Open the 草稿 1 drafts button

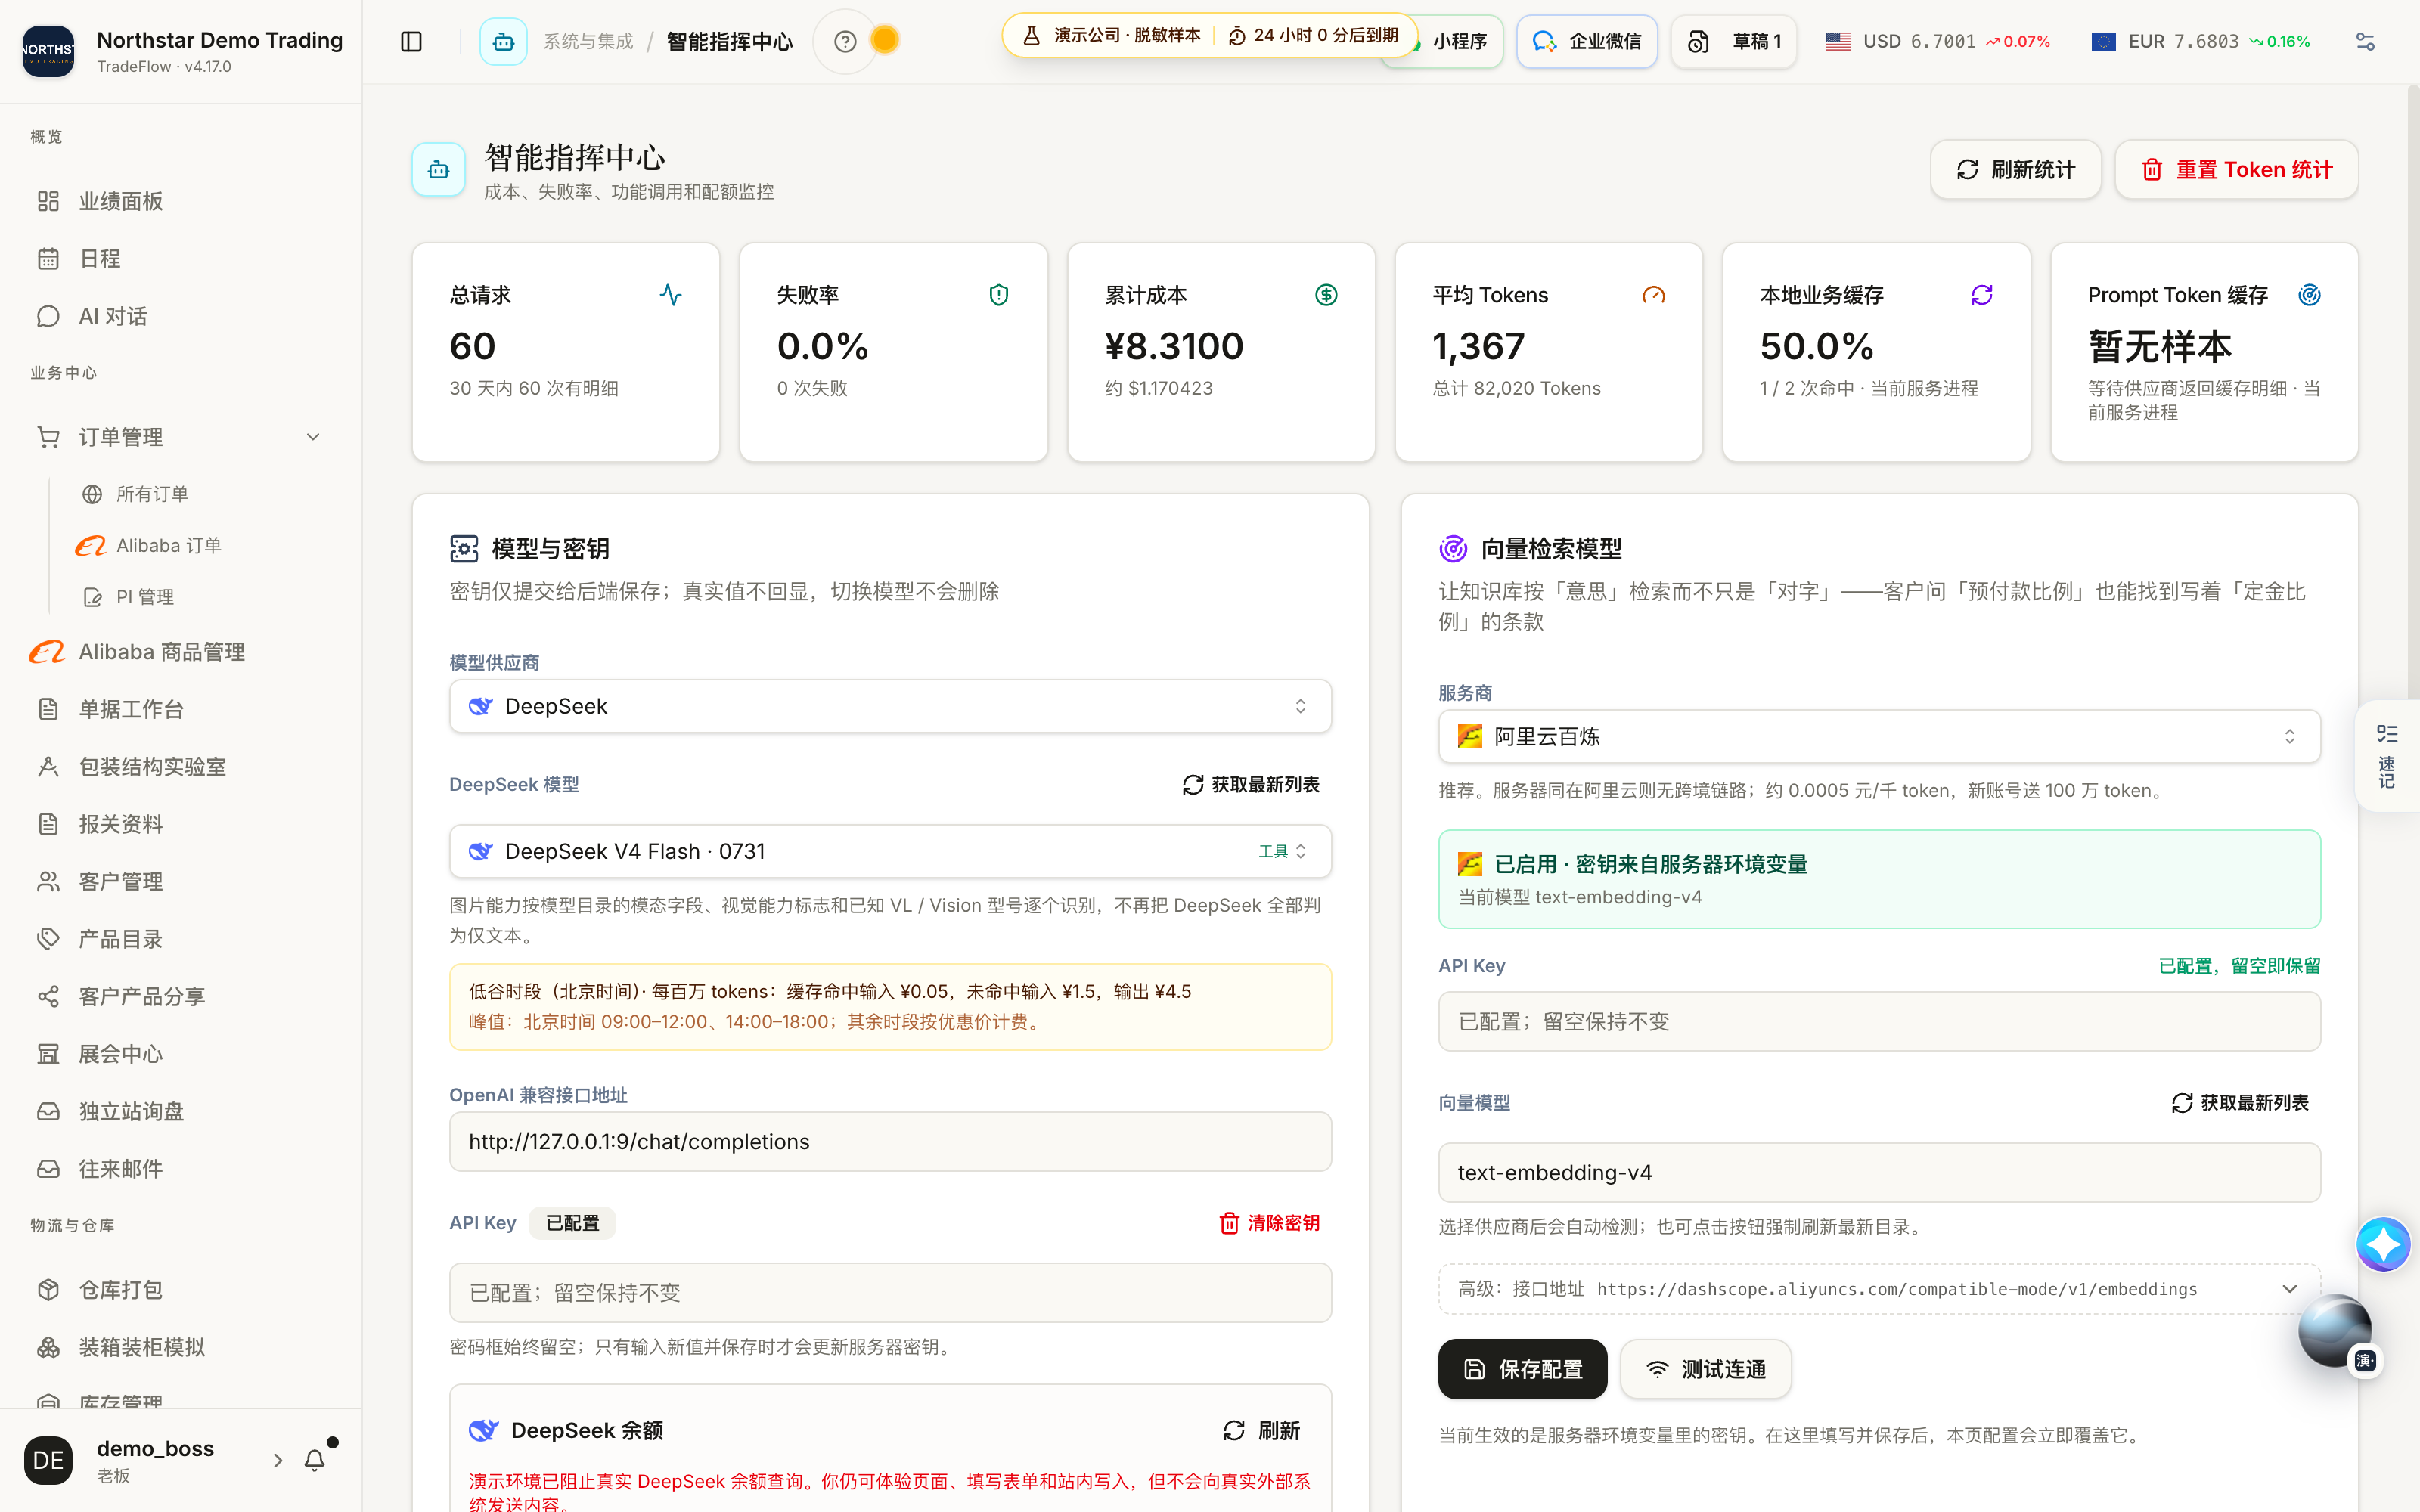[x=1733, y=41]
